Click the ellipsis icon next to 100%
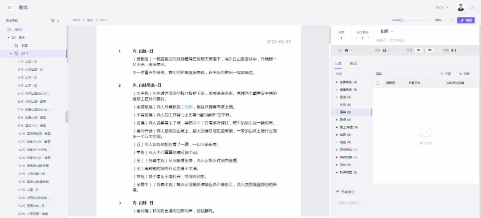Screen dimensions: 481x218 click(x=451, y=20)
